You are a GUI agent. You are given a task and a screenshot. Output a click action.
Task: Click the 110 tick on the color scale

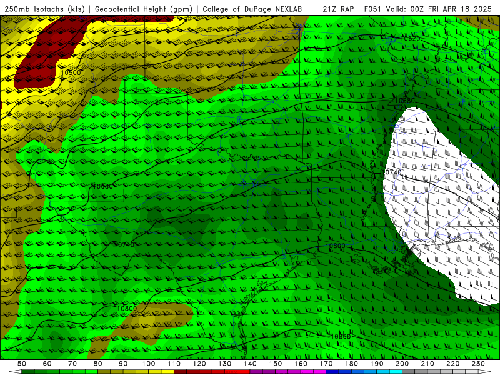tap(174, 364)
